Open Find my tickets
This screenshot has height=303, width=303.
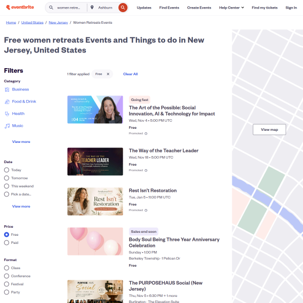pyautogui.click(x=264, y=8)
